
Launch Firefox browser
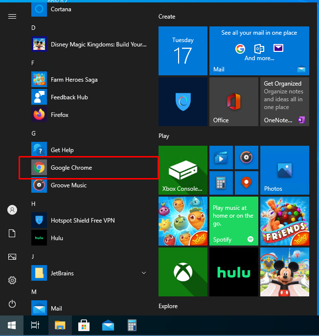(89, 114)
